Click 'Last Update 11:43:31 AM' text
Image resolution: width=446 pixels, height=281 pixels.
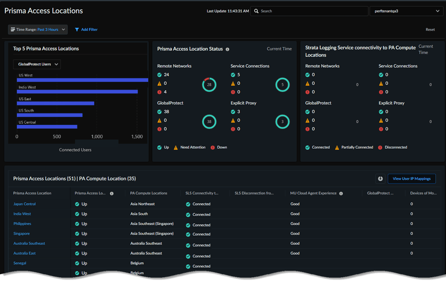tap(228, 11)
